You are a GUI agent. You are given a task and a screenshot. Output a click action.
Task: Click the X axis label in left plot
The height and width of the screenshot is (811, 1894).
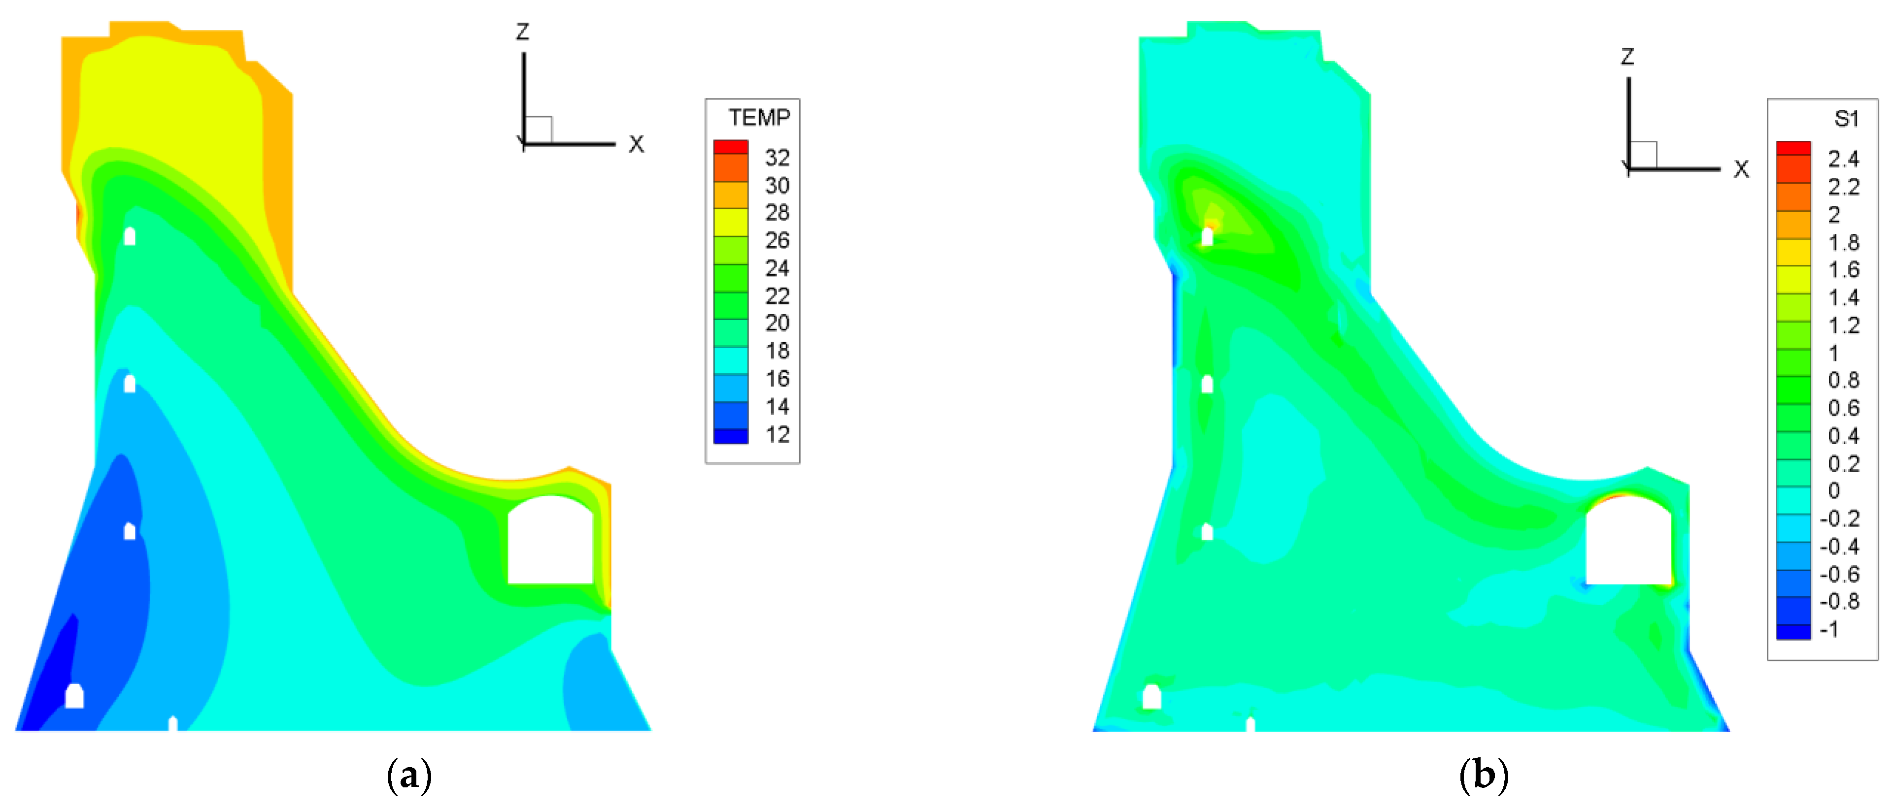(636, 144)
